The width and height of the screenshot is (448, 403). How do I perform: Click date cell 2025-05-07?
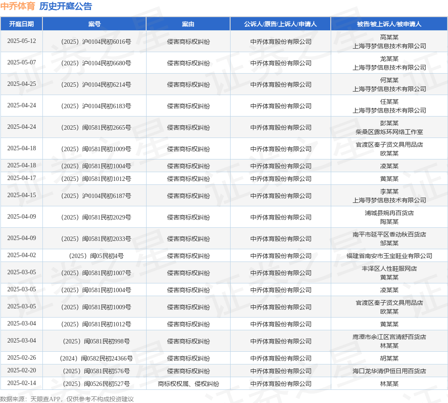[22, 62]
